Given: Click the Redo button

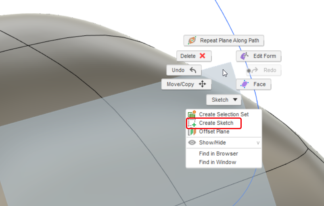Looking at the screenshot, I should click(263, 70).
